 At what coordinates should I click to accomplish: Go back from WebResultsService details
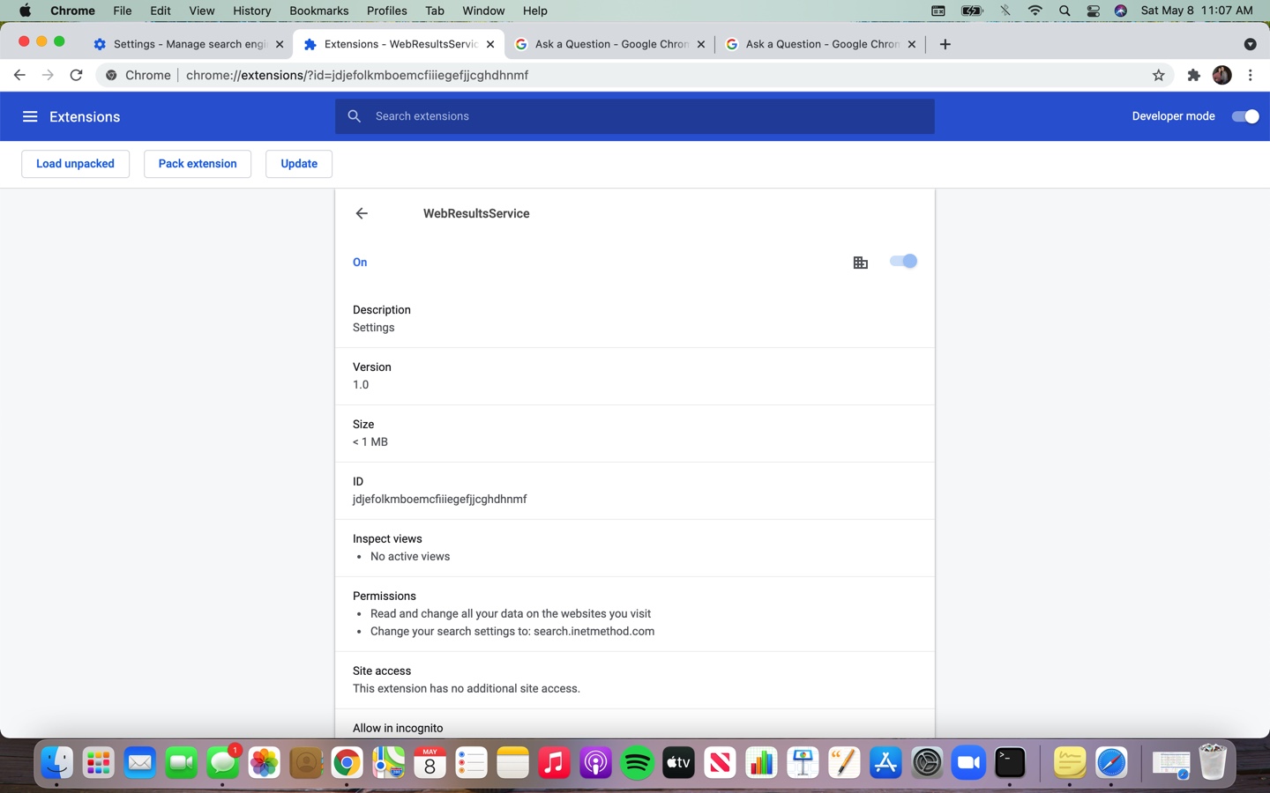tap(362, 213)
